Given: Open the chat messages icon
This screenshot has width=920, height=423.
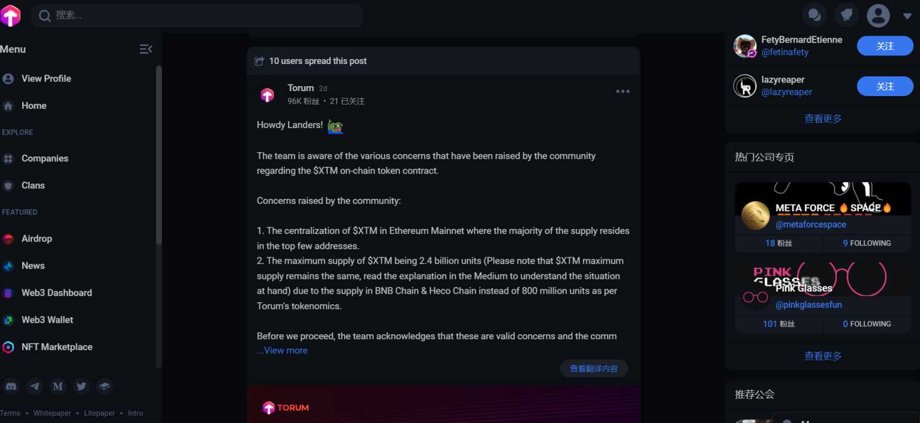Looking at the screenshot, I should 814,15.
